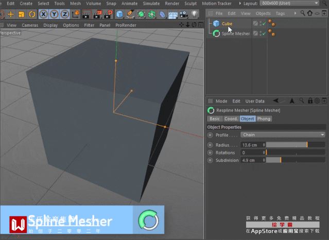Image resolution: width=329 pixels, height=240 pixels.
Task: Select the Rotate tool in toolbar
Action: pos(32,14)
